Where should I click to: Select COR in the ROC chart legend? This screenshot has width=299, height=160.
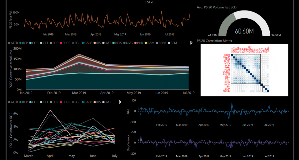[34, 102]
